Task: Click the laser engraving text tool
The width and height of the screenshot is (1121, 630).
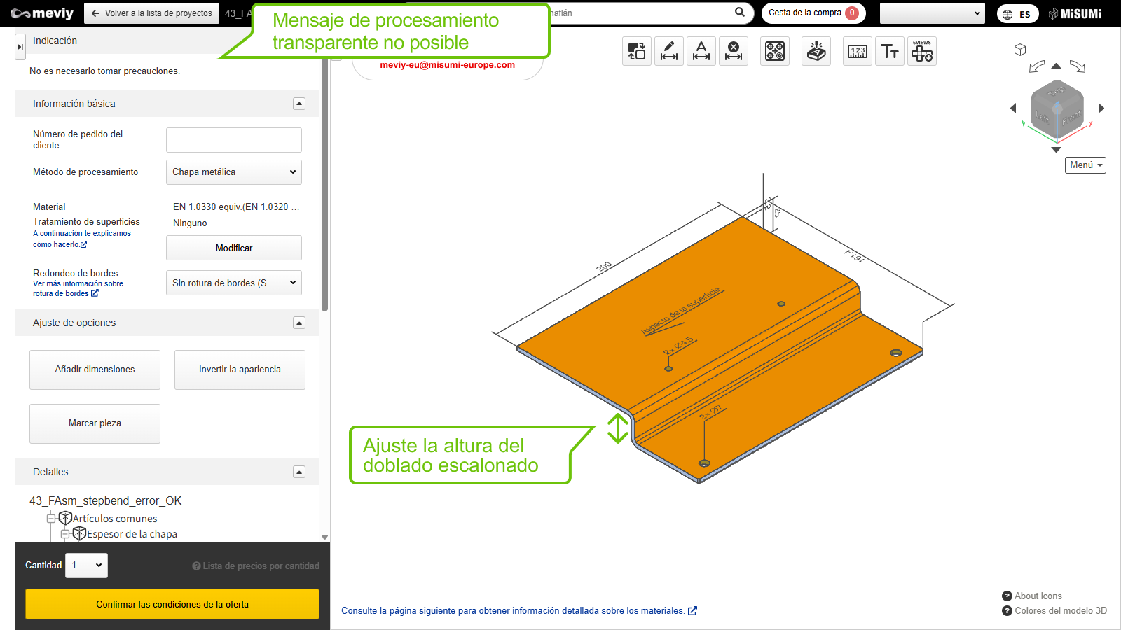Action: click(x=816, y=51)
